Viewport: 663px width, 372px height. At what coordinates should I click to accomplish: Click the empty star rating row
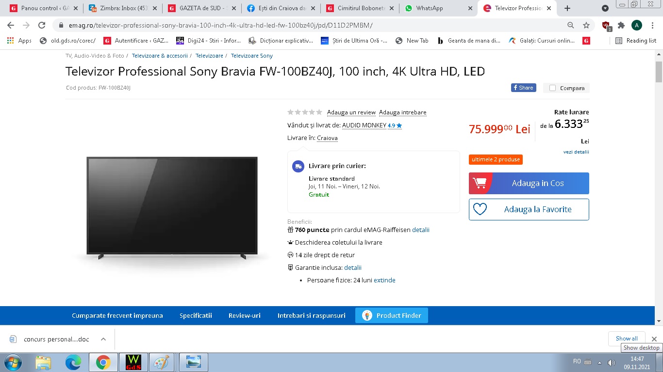(305, 112)
